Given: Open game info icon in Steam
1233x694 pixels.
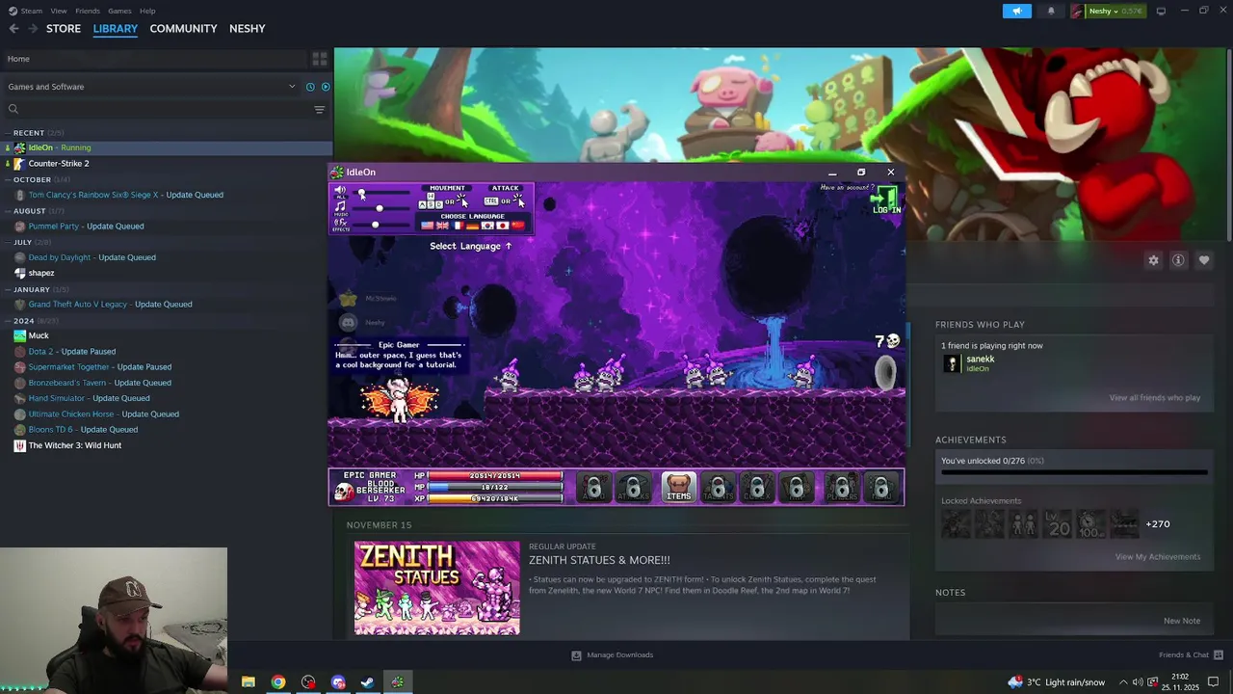Looking at the screenshot, I should coord(1178,260).
